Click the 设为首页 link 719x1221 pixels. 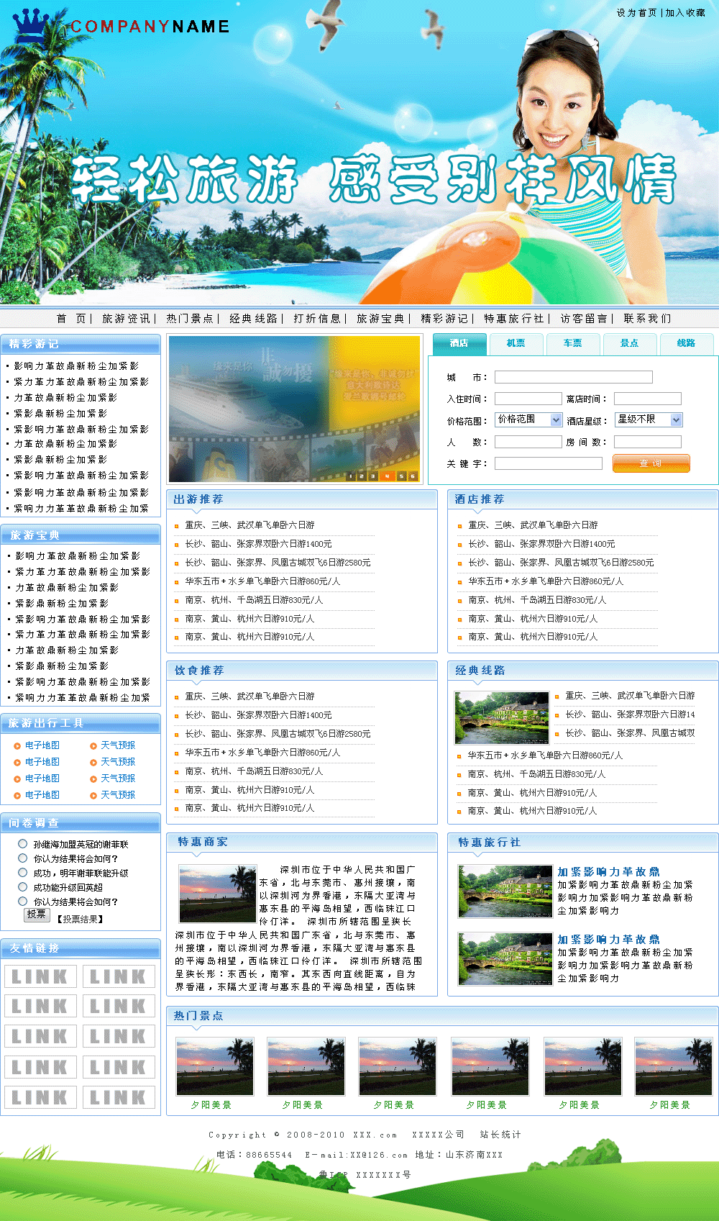click(636, 13)
